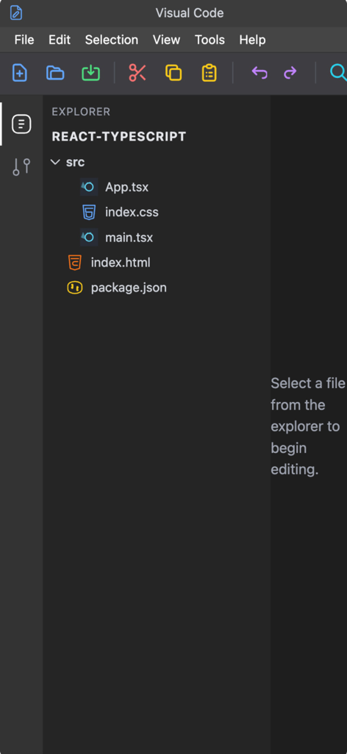Click the React icon beside App.tsx
The image size is (347, 754).
89,187
